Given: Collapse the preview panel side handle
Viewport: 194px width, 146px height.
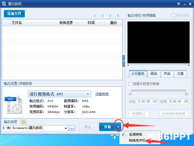Looking at the screenshot, I should click(124, 61).
